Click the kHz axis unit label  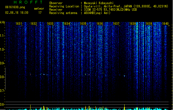2,22
